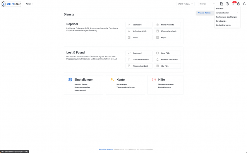This screenshot has height=153, width=247.
Task: Open the settings gear icon in header
Action: (239, 4)
